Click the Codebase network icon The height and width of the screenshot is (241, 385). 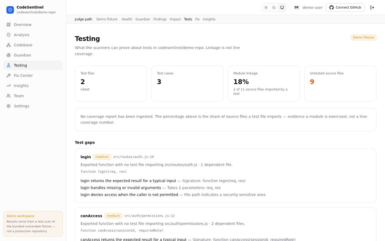(x=9, y=45)
